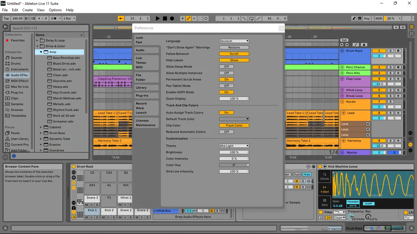Toggle the Automation Arm button
417x234 pixels.
(x=189, y=19)
